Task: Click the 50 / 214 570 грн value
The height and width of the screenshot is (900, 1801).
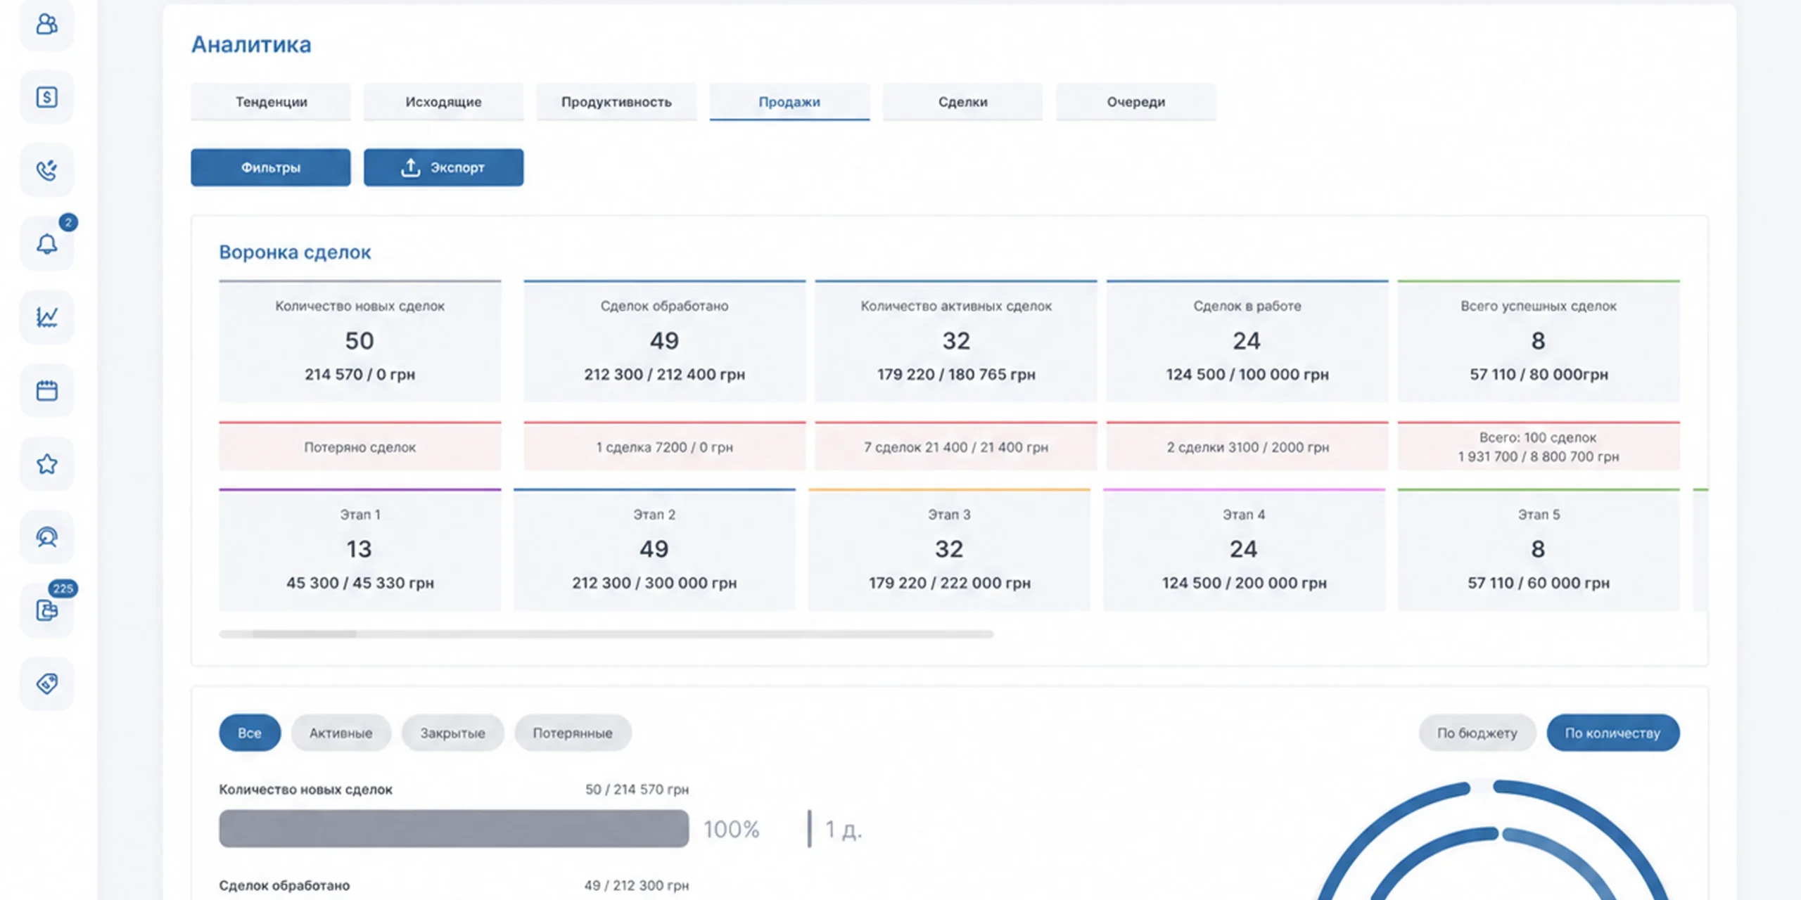Action: click(637, 790)
